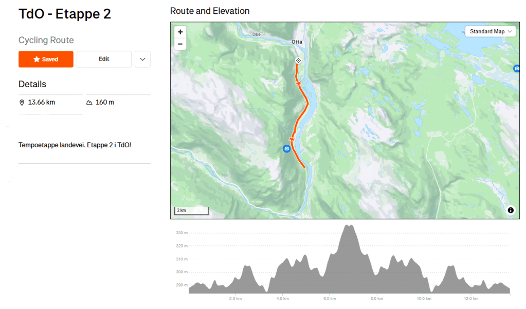
Task: Open the map info icon
Action: pyautogui.click(x=511, y=210)
